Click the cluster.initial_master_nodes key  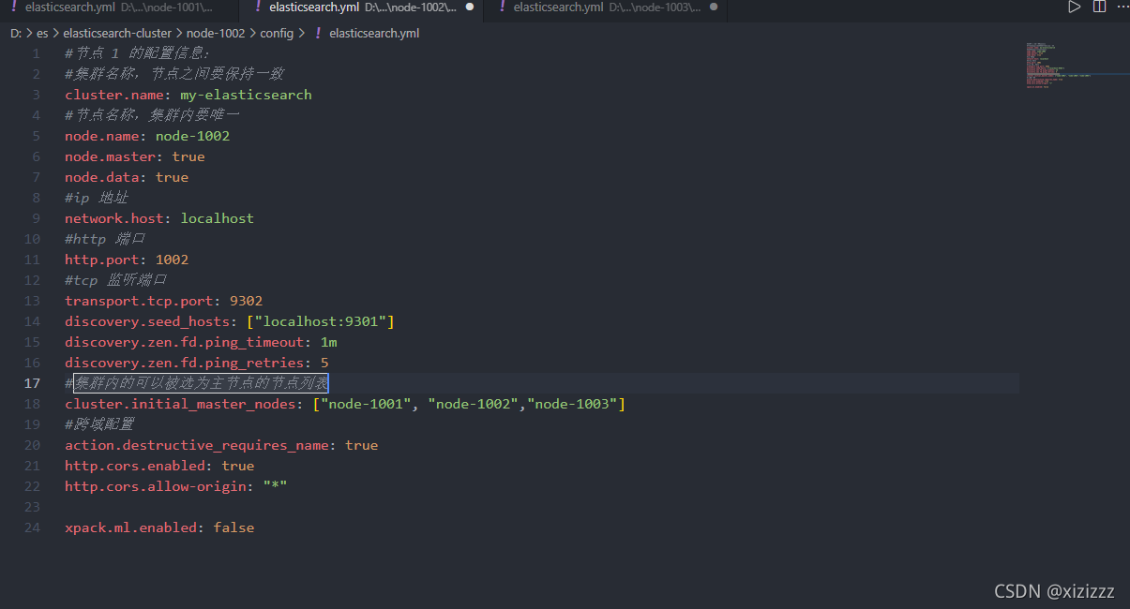click(x=181, y=404)
